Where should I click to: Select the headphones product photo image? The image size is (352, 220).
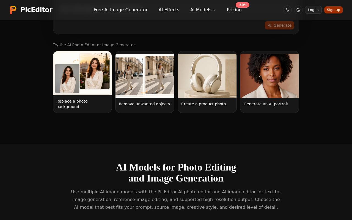pos(207,76)
